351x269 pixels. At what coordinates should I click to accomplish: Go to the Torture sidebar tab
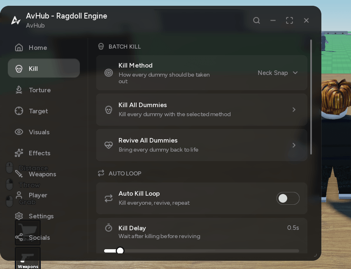(x=44, y=90)
